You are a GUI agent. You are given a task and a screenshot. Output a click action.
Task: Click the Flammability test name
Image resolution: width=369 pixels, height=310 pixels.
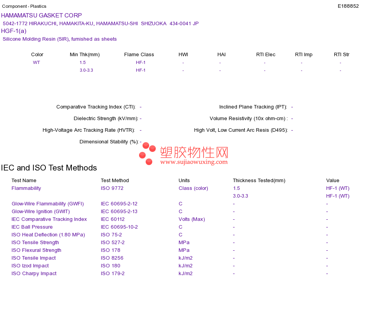26,188
